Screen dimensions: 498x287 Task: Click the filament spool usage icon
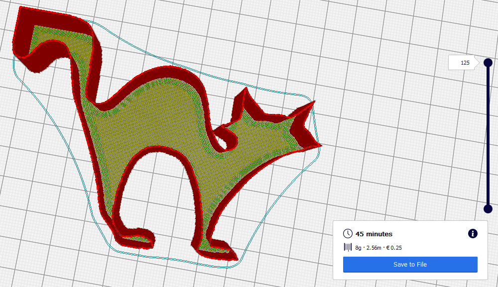click(348, 247)
